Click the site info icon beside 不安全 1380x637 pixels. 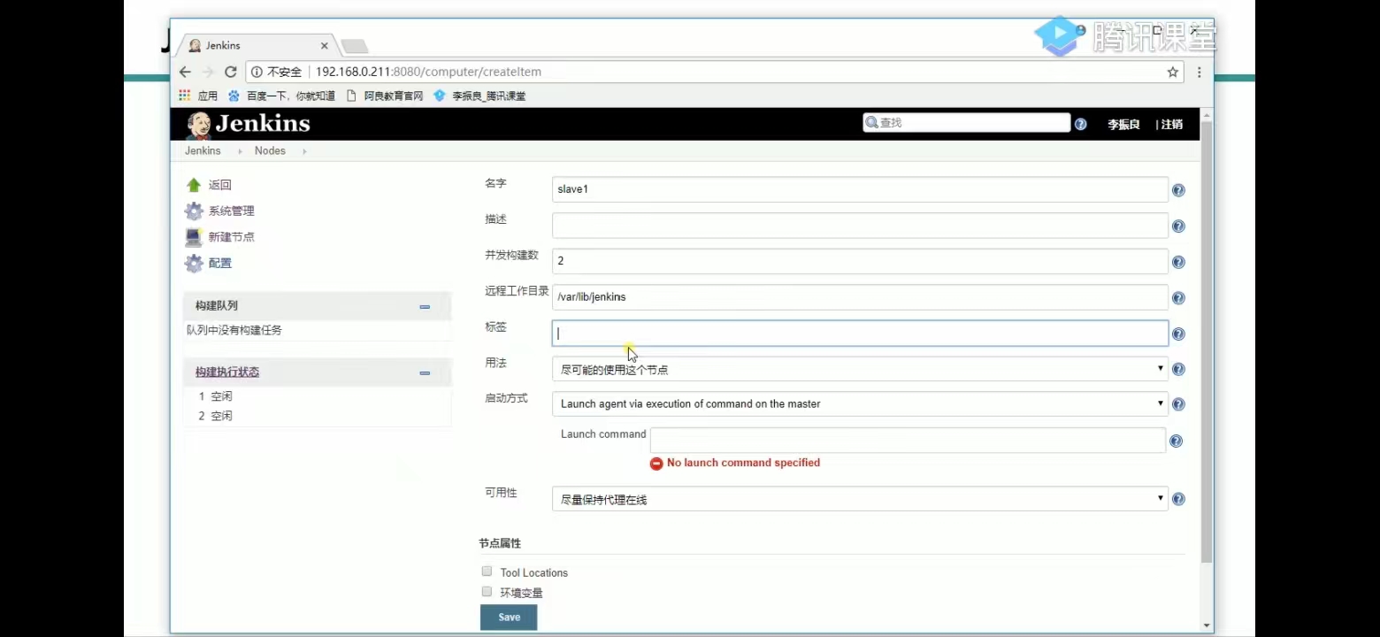pos(257,72)
